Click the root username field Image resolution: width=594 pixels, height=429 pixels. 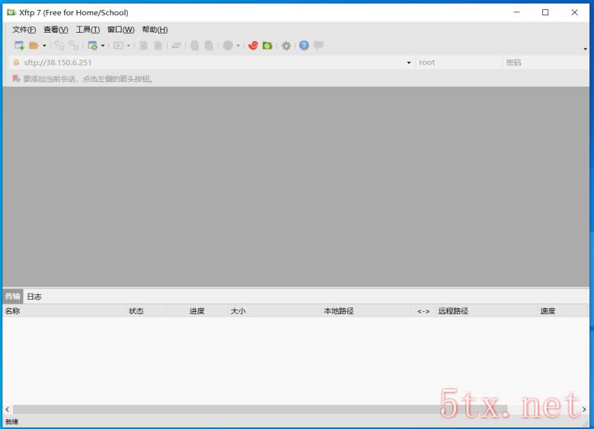(x=458, y=63)
